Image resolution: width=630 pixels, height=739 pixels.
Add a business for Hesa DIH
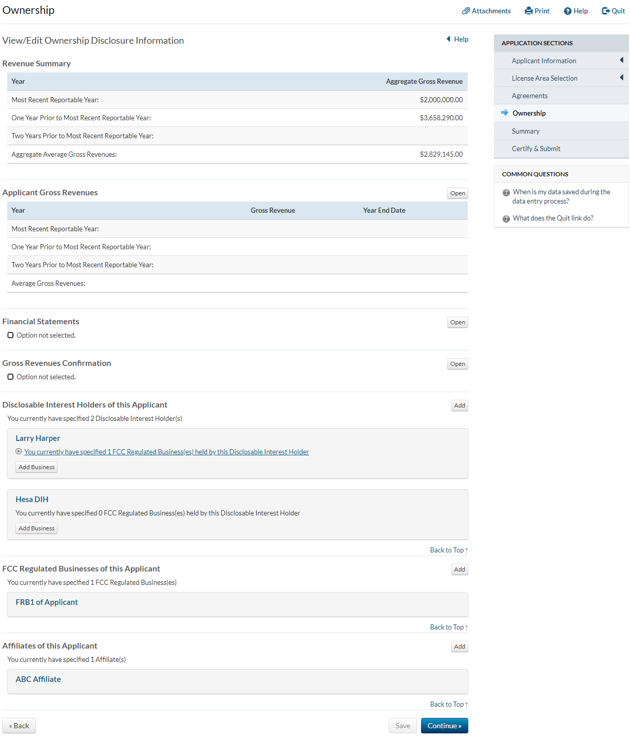(36, 528)
